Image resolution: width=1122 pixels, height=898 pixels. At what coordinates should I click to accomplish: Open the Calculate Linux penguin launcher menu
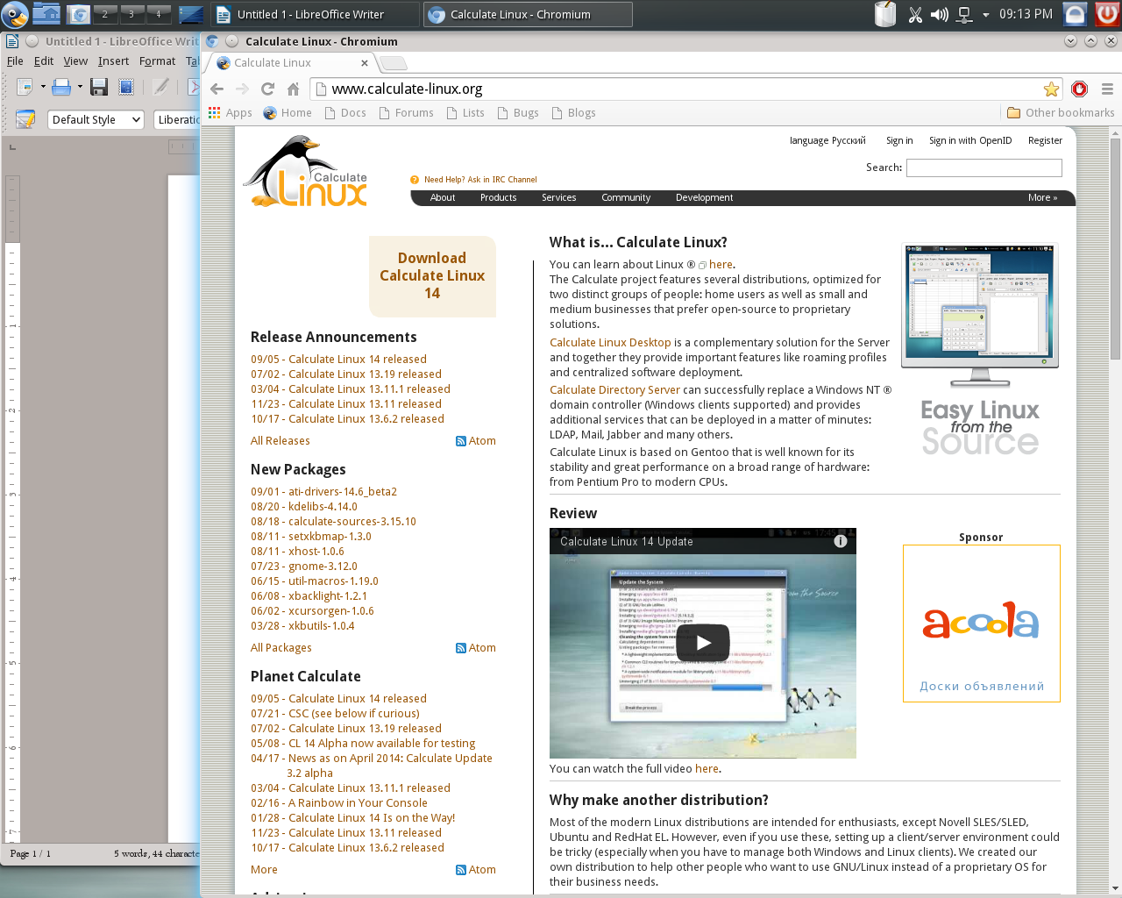(x=15, y=14)
